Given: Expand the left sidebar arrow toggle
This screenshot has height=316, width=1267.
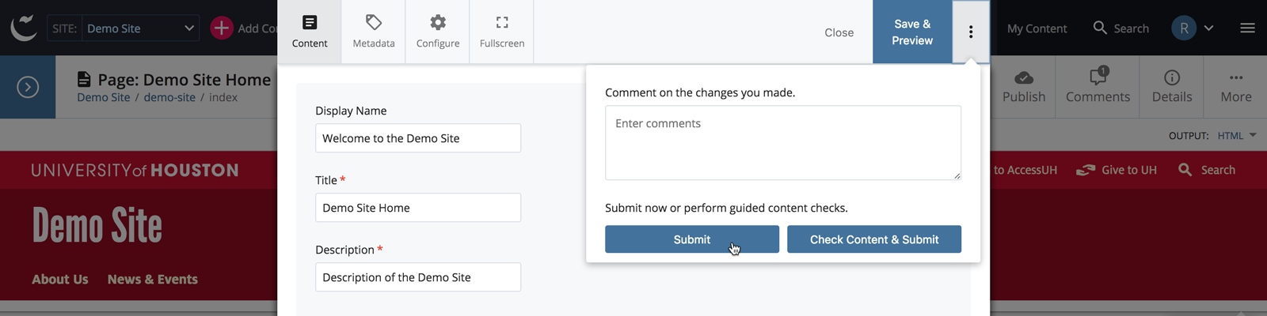Looking at the screenshot, I should coord(28,87).
